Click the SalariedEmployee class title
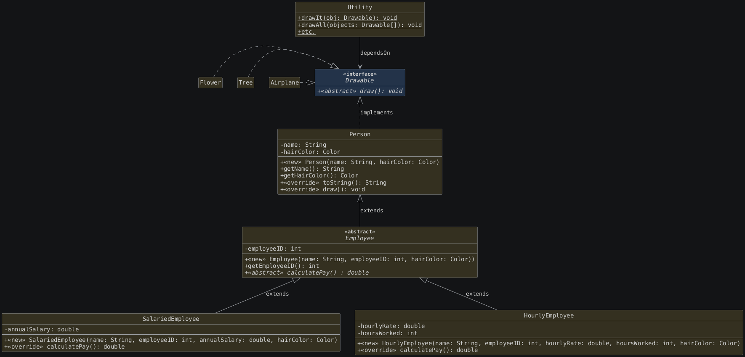The width and height of the screenshot is (745, 357). pos(171,319)
